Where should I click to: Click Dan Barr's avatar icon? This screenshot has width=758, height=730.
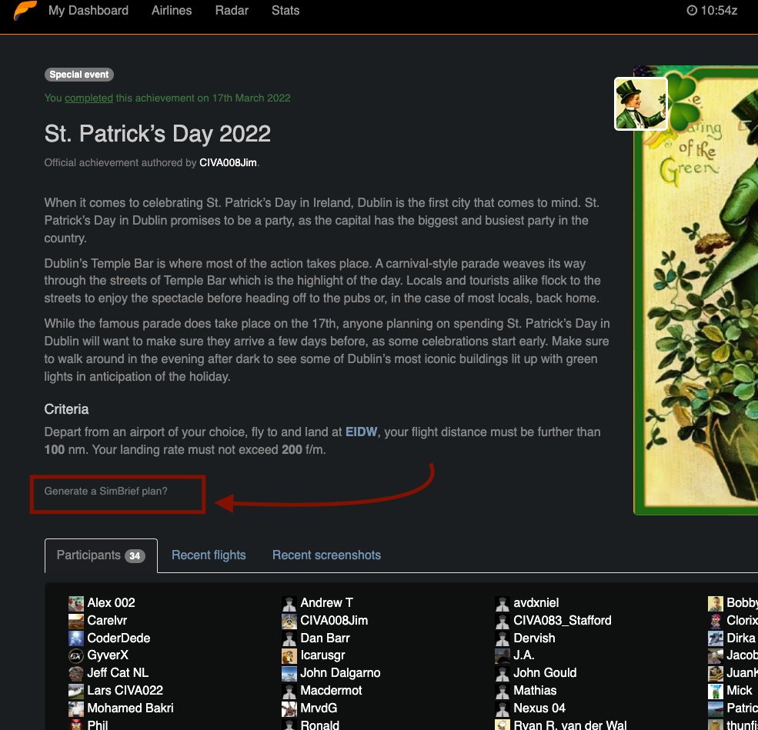point(289,638)
